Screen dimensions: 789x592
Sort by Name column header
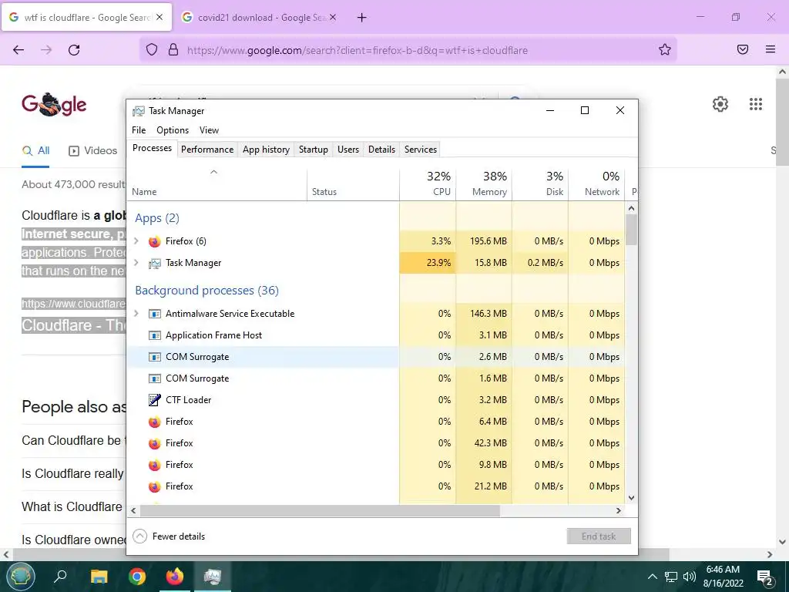tap(217, 184)
